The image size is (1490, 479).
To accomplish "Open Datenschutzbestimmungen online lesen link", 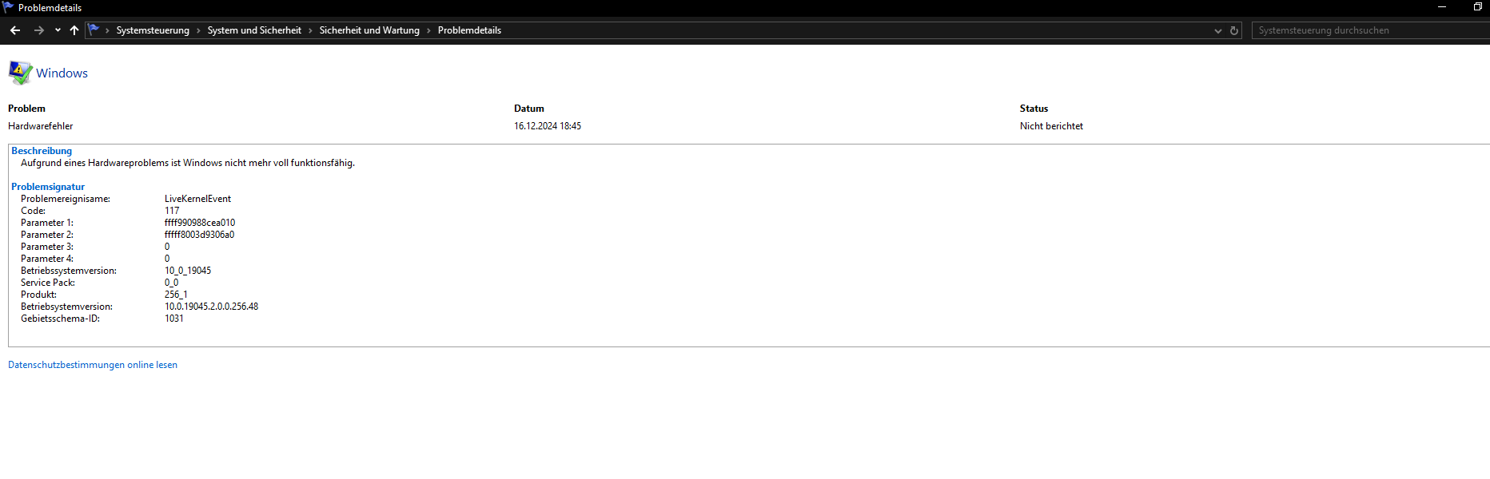I will coord(93,365).
